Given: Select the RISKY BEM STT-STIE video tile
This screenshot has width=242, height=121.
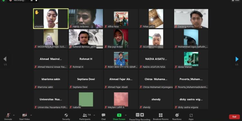Looking at the screenshot, I should tap(121, 59).
